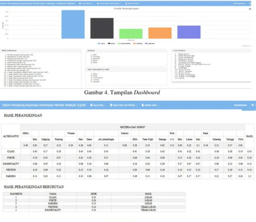
Task: Click the Sekarang sub-criteria header
Action: coord(216,139)
